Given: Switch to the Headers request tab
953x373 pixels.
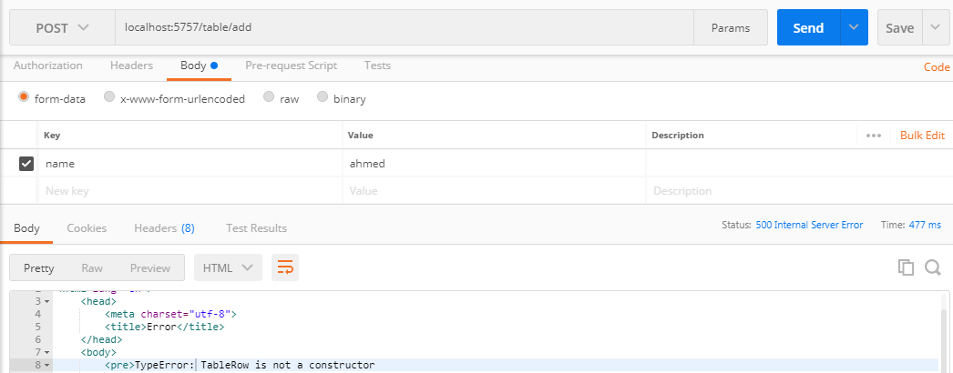Looking at the screenshot, I should [x=131, y=66].
